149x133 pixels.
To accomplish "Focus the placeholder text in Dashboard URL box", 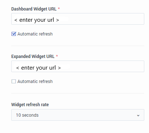I will (37, 20).
